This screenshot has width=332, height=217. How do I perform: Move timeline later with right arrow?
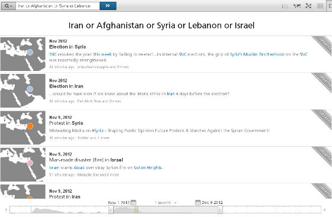point(325,210)
